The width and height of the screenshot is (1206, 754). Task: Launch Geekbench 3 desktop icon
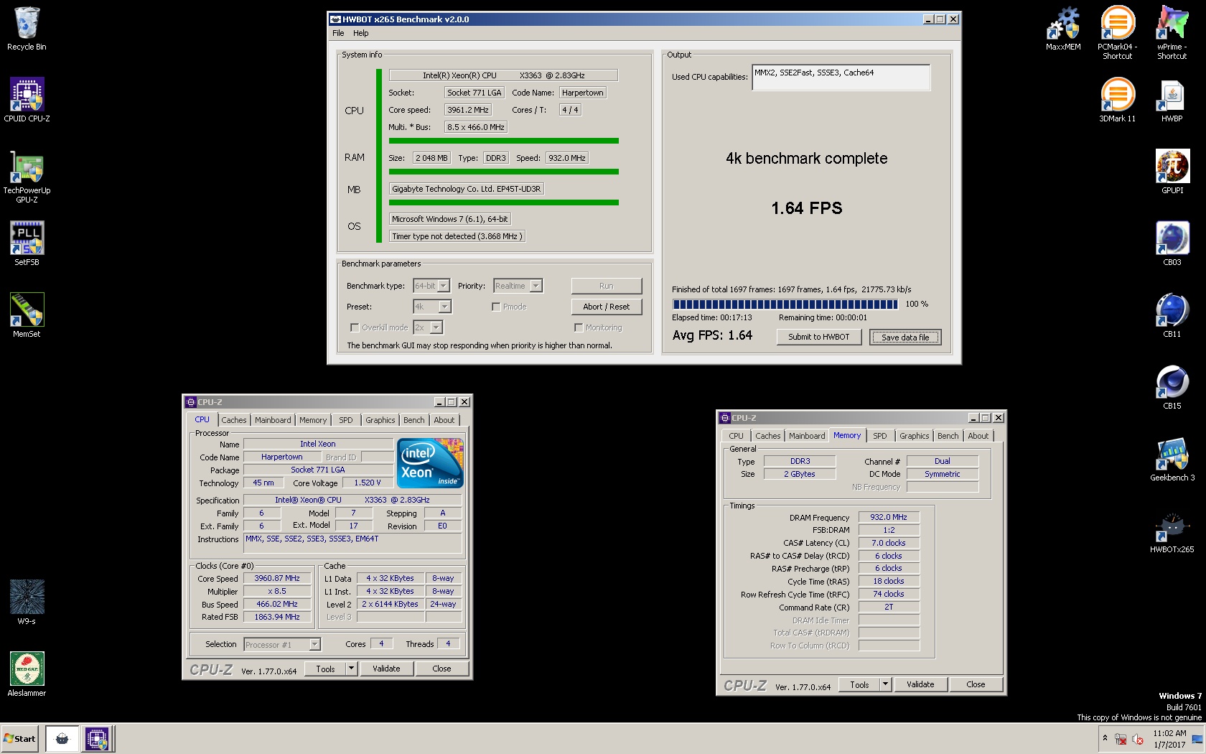pyautogui.click(x=1172, y=459)
